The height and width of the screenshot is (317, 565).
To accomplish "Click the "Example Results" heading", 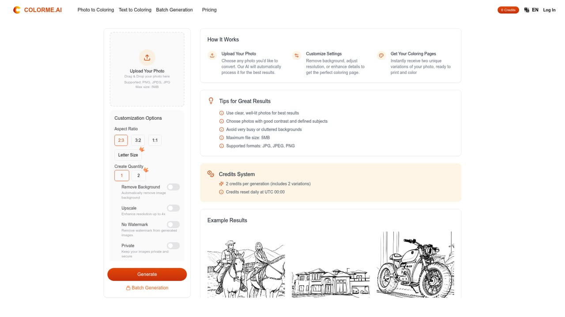I will pos(227,221).
